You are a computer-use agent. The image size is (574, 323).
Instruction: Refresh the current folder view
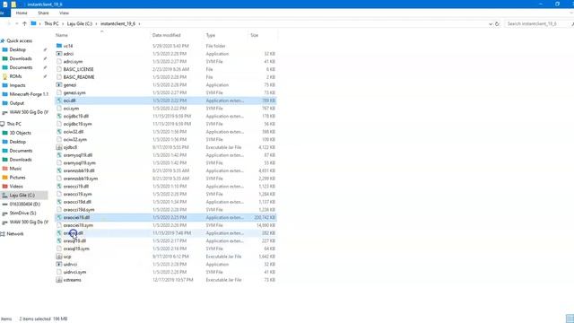[x=497, y=23]
